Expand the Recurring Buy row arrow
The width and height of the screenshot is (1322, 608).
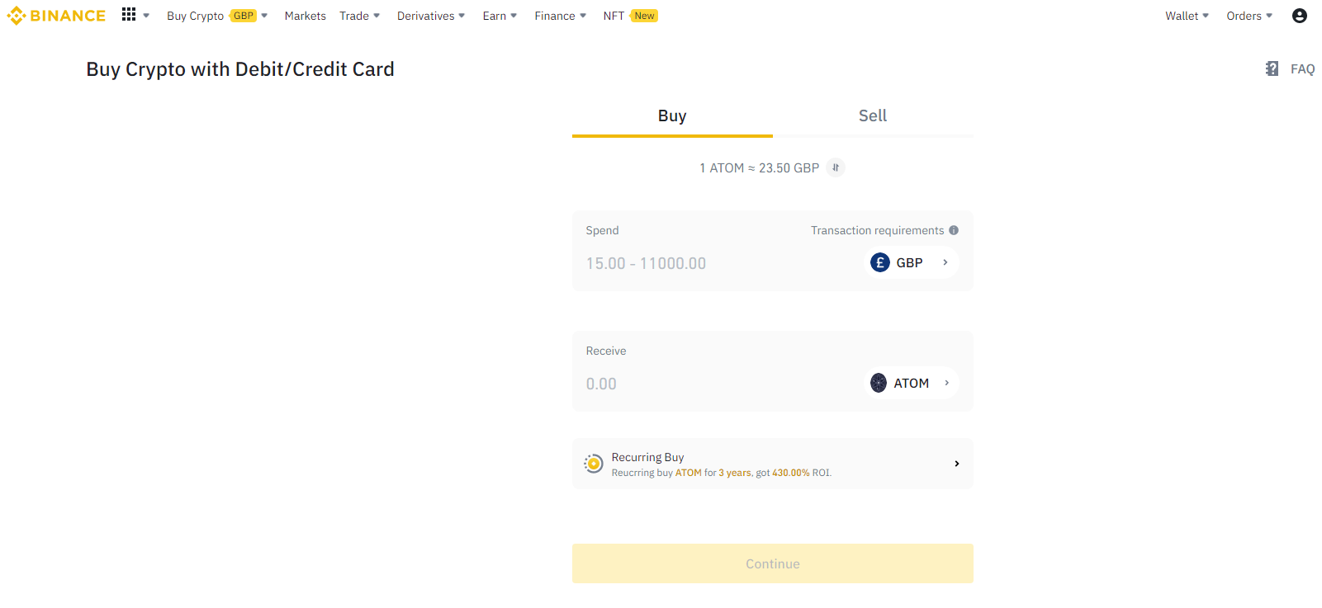[956, 464]
